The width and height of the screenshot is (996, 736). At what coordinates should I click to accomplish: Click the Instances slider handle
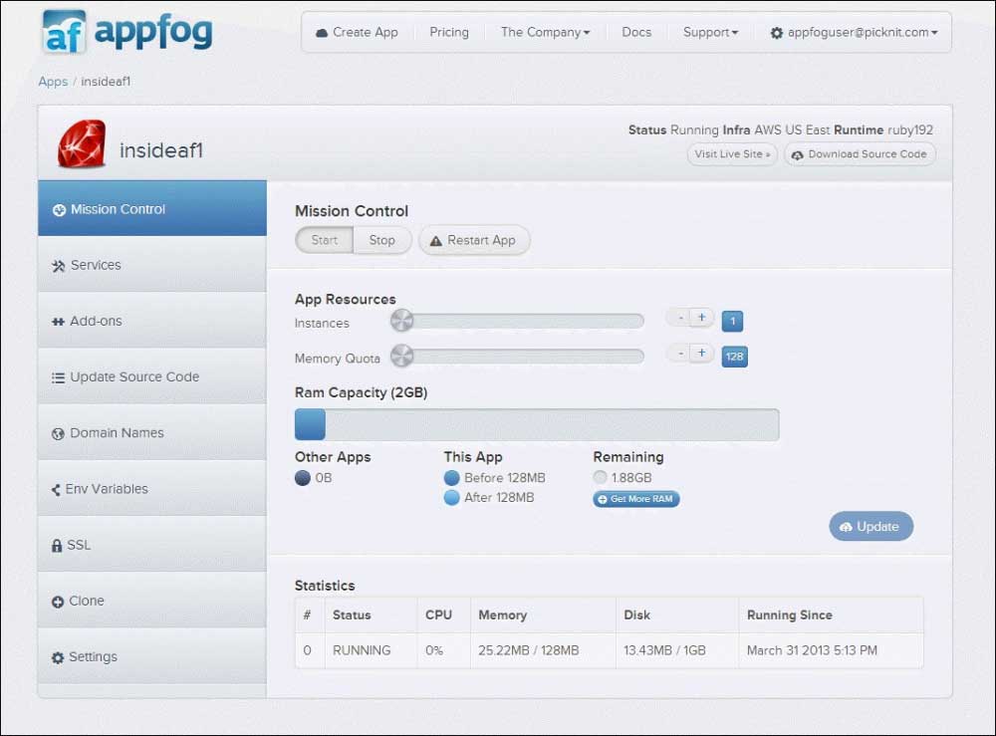[401, 321]
